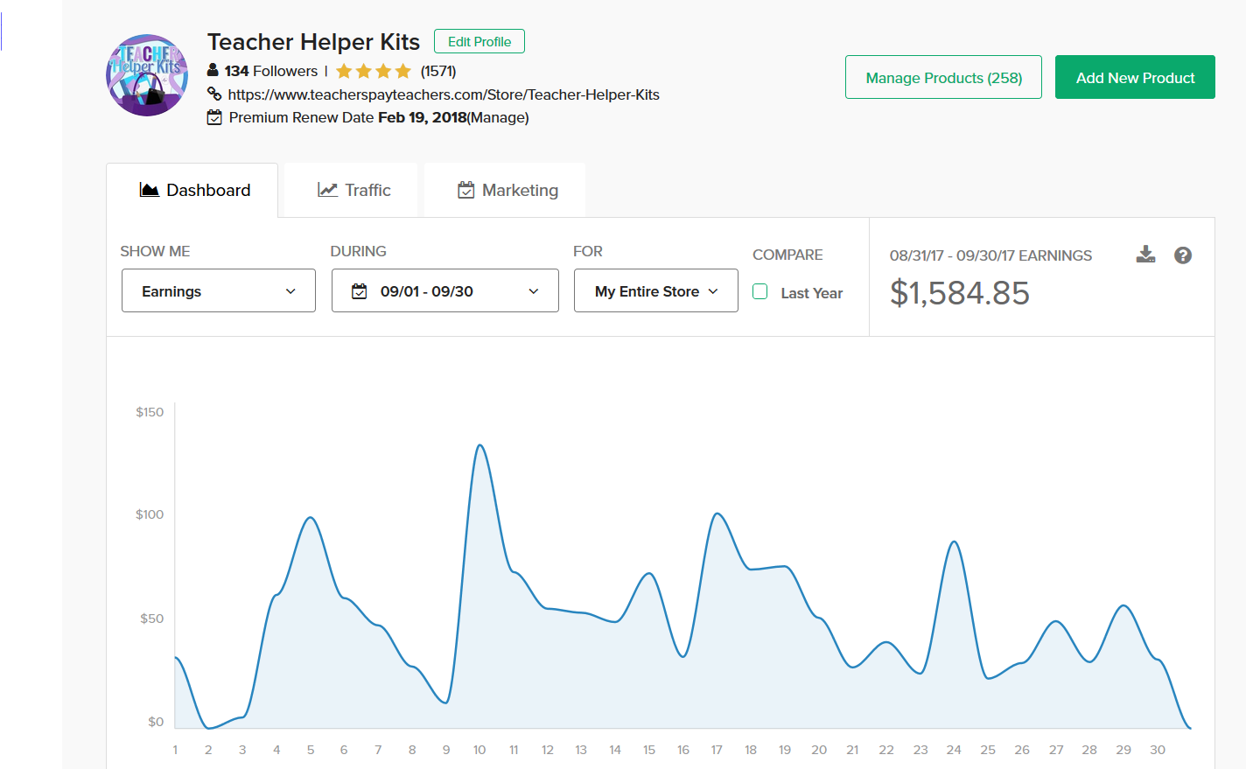Screen dimensions: 1246x769
Task: Click the Traffic tab line graph icon
Action: [327, 190]
